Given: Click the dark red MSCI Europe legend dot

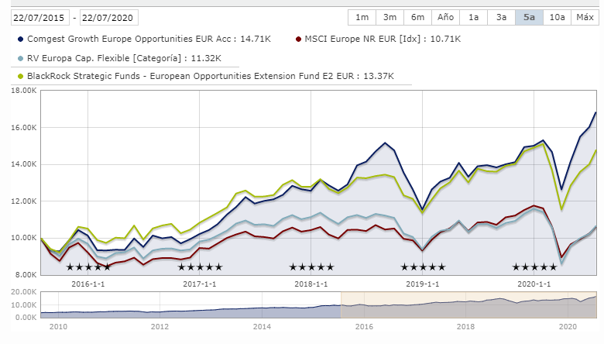Looking at the screenshot, I should (300, 37).
